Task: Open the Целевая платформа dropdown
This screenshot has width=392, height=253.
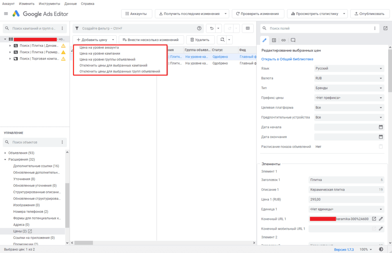Action: tap(349, 108)
